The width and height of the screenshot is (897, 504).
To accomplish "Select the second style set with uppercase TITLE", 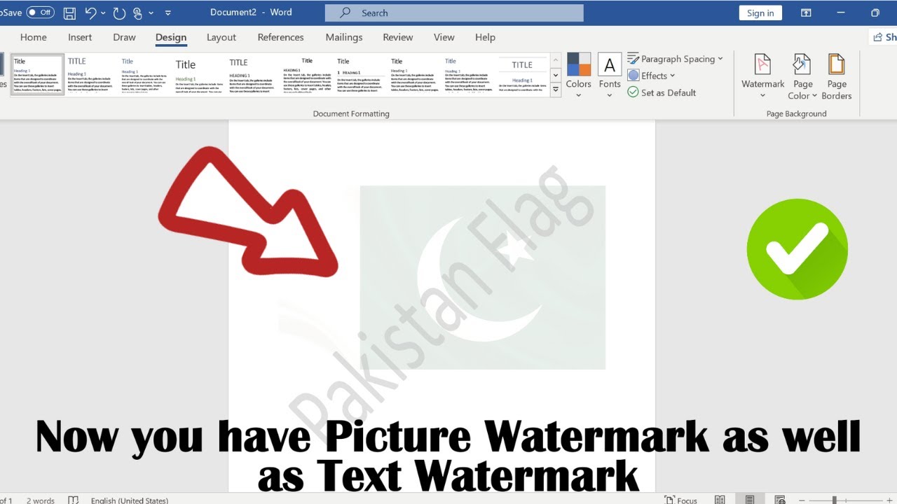I will (x=90, y=74).
